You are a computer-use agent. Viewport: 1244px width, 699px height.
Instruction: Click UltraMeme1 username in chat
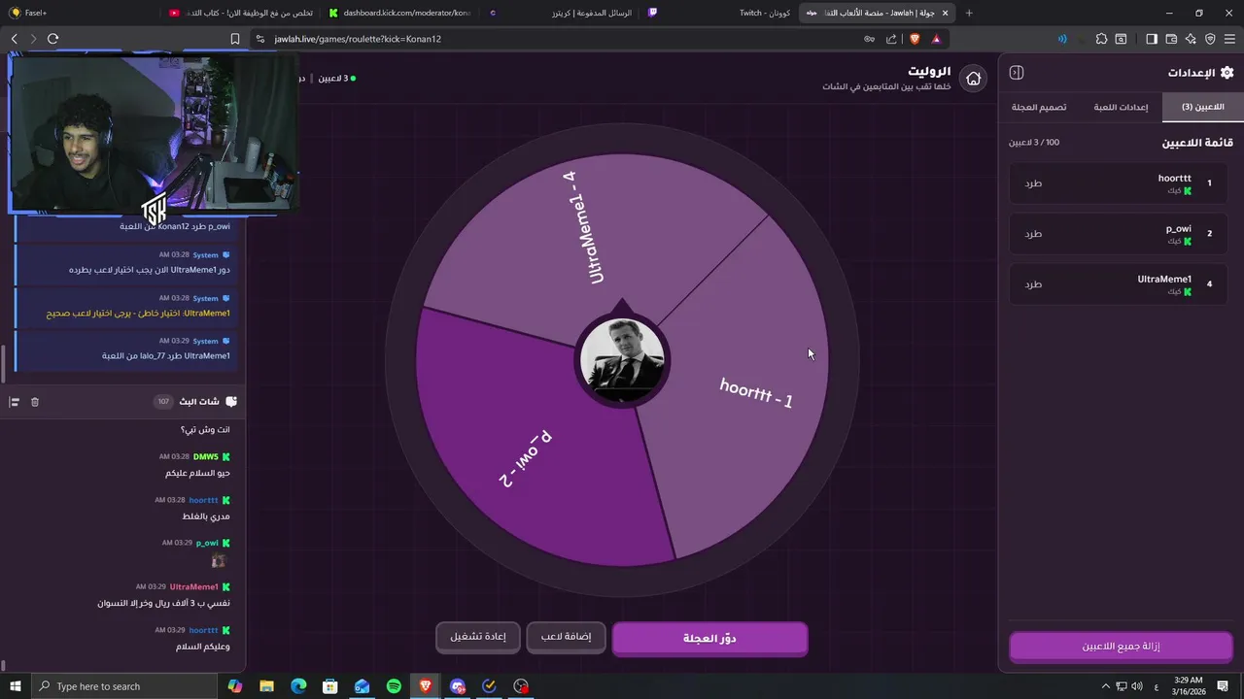pyautogui.click(x=194, y=586)
